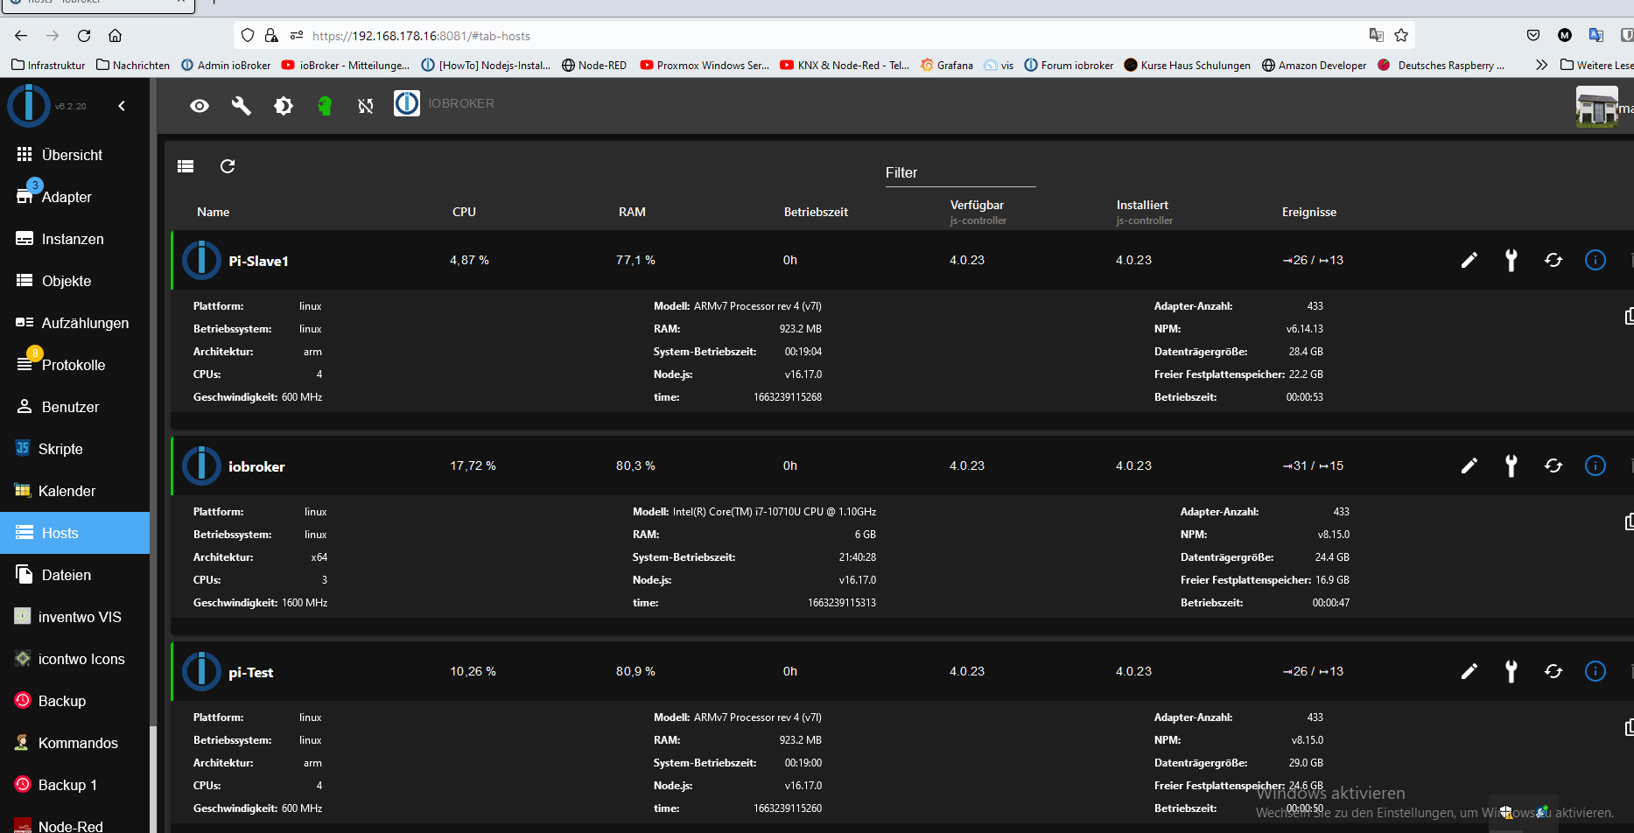Open Node-RED bookmark
The width and height of the screenshot is (1634, 833).
pos(594,65)
